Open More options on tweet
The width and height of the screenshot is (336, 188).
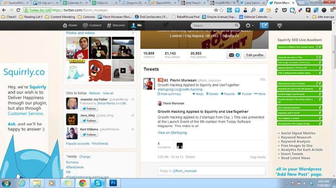[x=260, y=94]
